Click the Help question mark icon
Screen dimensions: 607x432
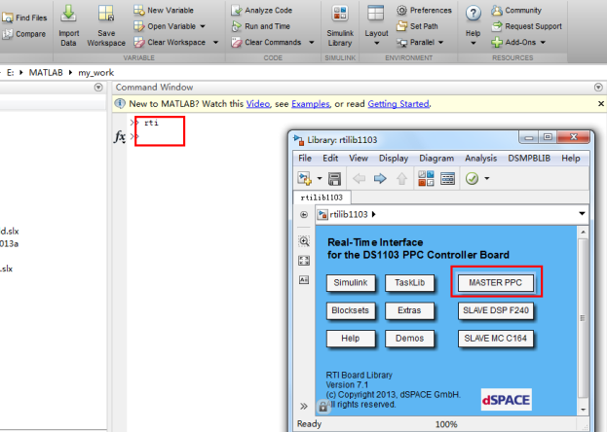click(x=474, y=14)
